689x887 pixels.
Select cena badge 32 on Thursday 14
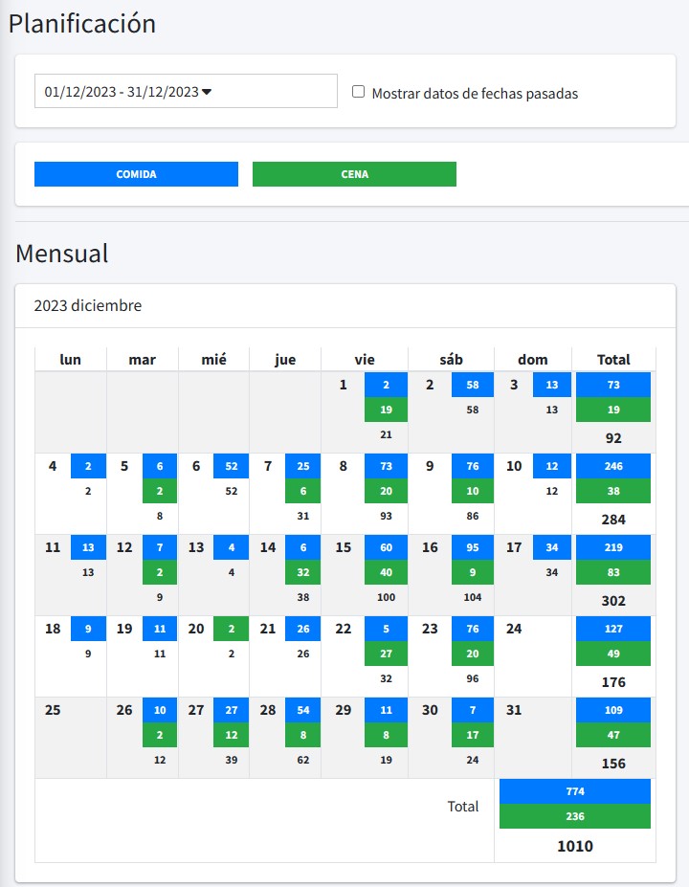click(302, 572)
